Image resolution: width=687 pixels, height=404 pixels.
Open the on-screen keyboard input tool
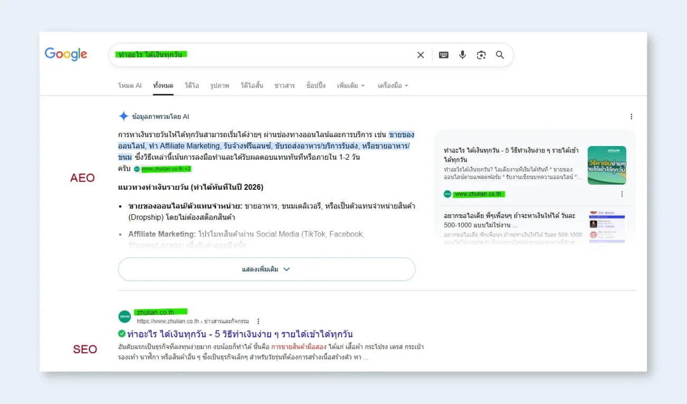click(444, 55)
